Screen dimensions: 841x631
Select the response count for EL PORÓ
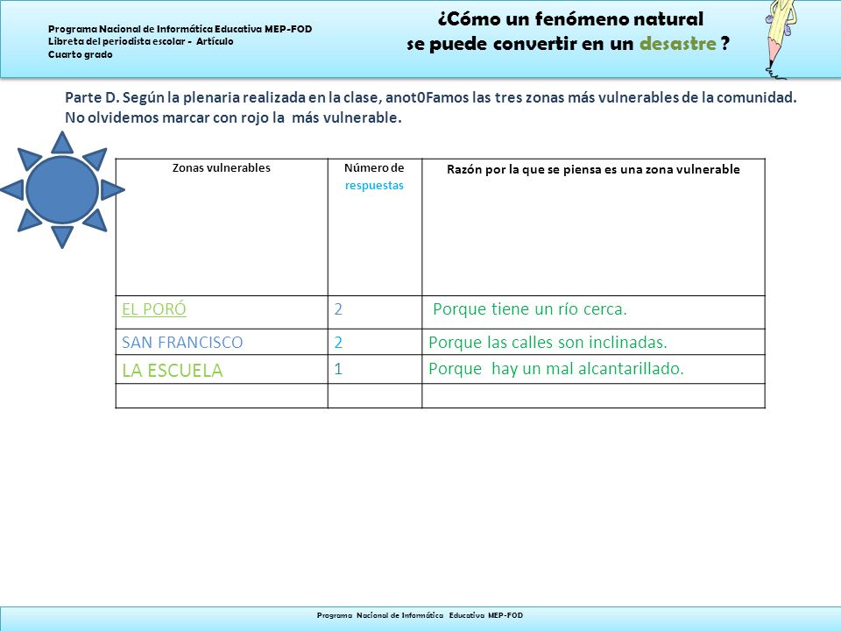click(338, 309)
